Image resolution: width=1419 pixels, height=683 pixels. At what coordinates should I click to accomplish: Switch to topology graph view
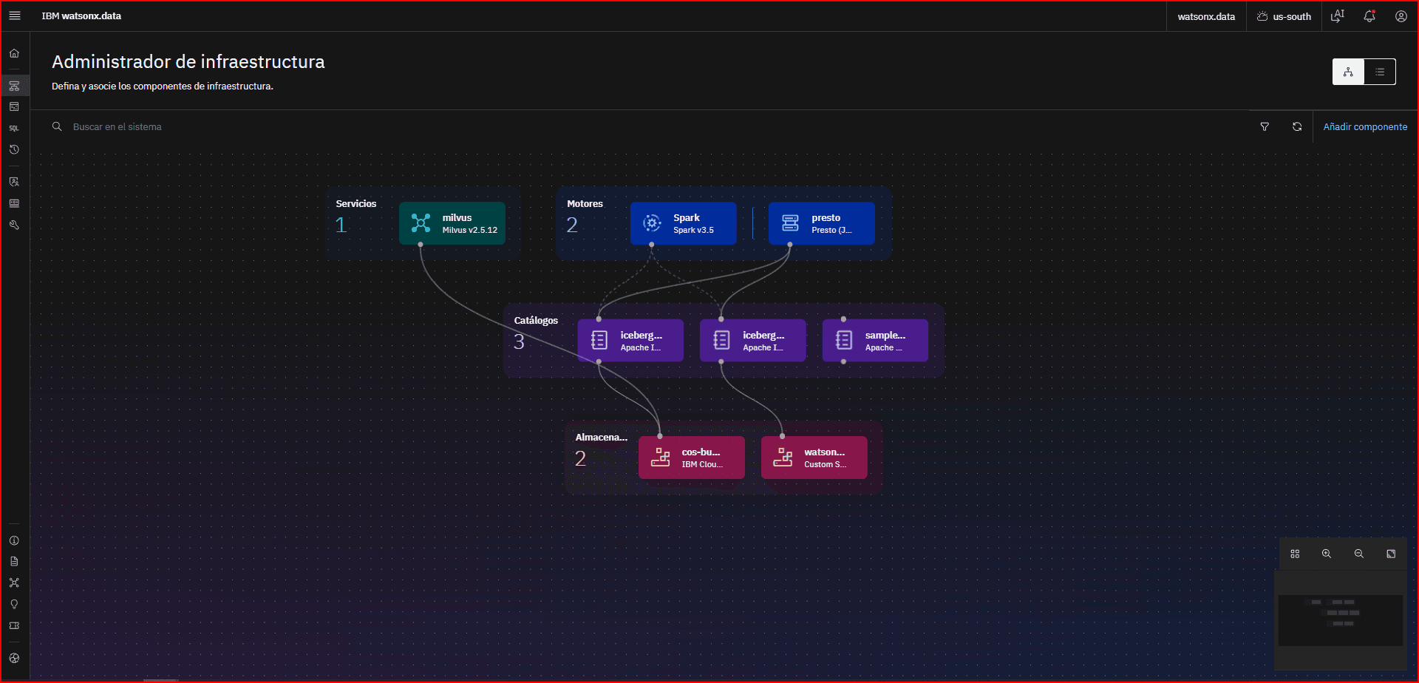[x=1348, y=72]
